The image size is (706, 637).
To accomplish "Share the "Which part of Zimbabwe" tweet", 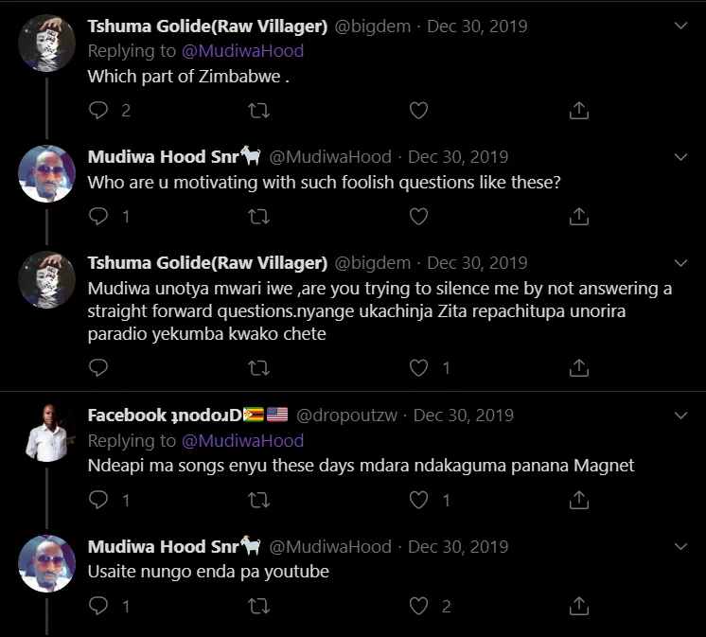I will click(x=579, y=111).
